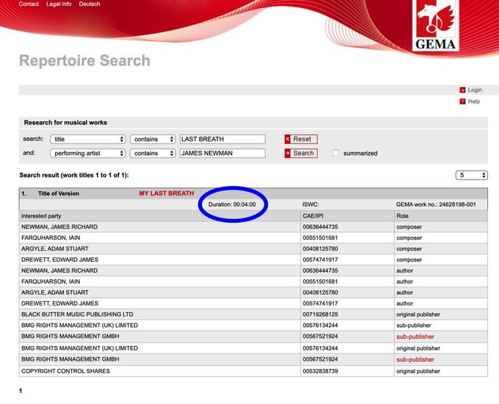
Task: Open the title search field dropdown
Action: [87, 139]
